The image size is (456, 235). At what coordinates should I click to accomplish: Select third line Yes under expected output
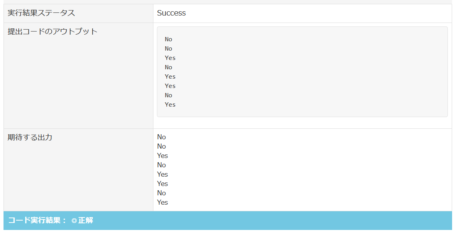(x=162, y=156)
